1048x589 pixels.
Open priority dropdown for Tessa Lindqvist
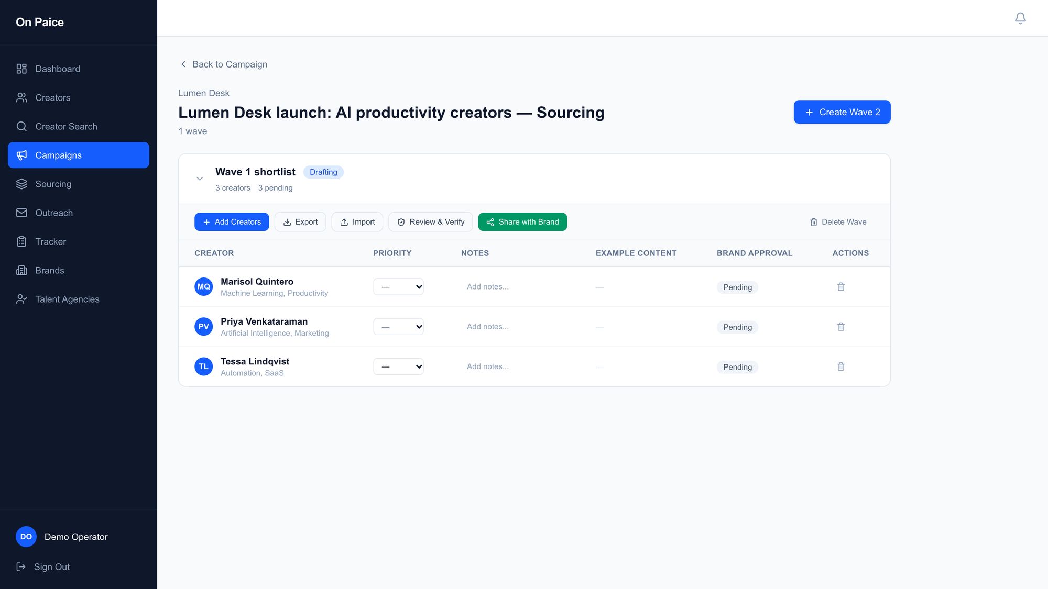(398, 366)
